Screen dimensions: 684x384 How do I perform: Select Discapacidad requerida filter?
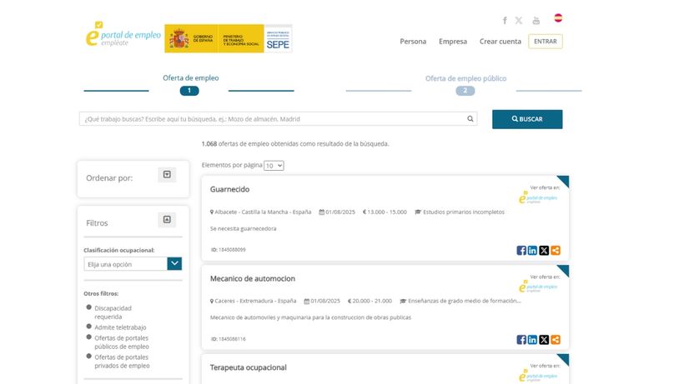click(89, 307)
